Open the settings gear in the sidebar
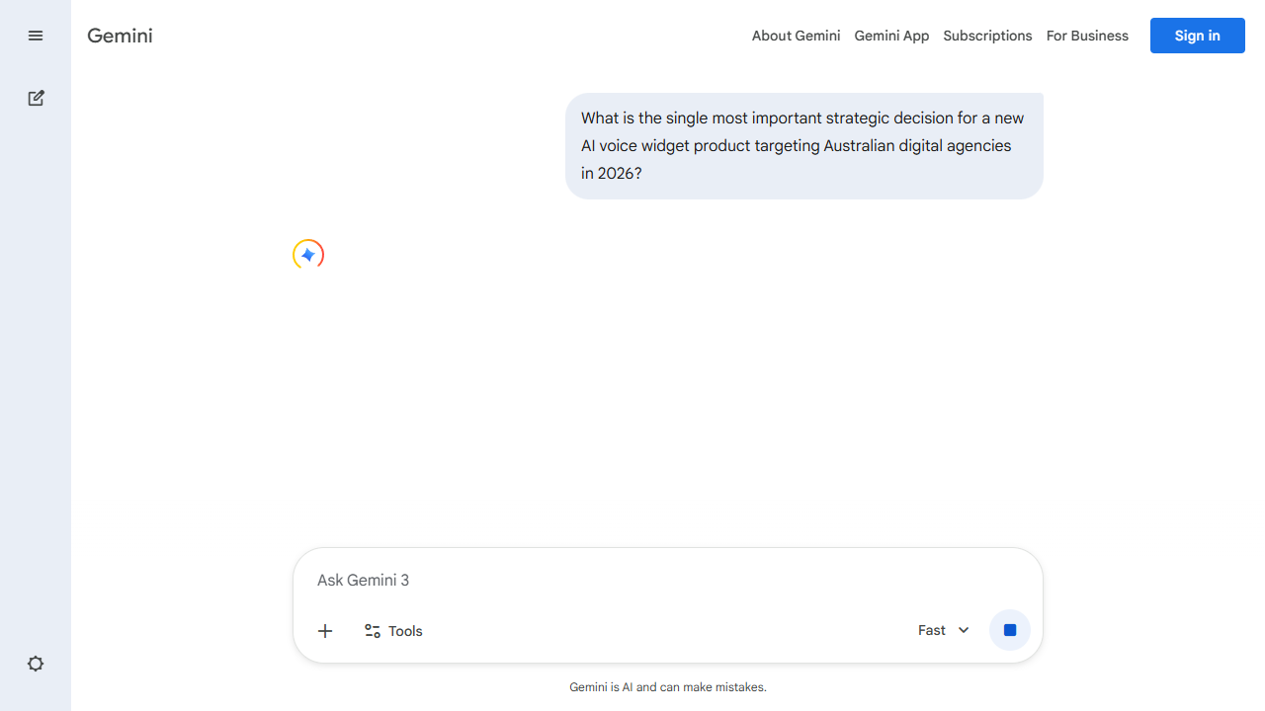 pyautogui.click(x=36, y=664)
